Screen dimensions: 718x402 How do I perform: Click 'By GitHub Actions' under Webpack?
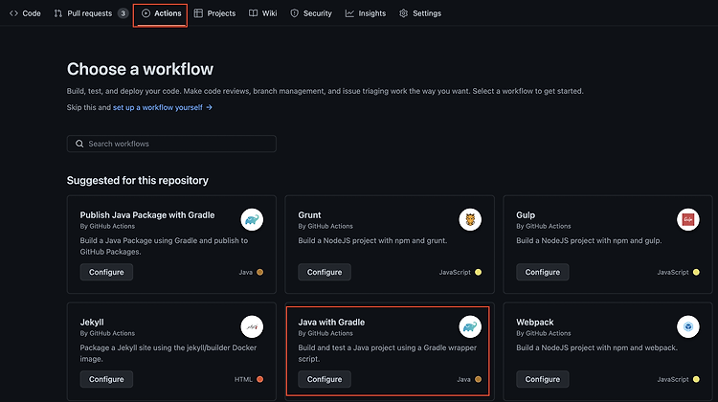click(x=544, y=333)
